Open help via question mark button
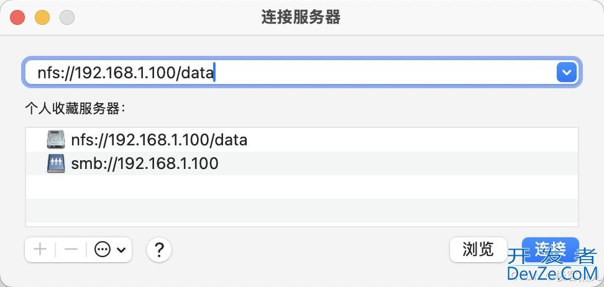 point(159,250)
